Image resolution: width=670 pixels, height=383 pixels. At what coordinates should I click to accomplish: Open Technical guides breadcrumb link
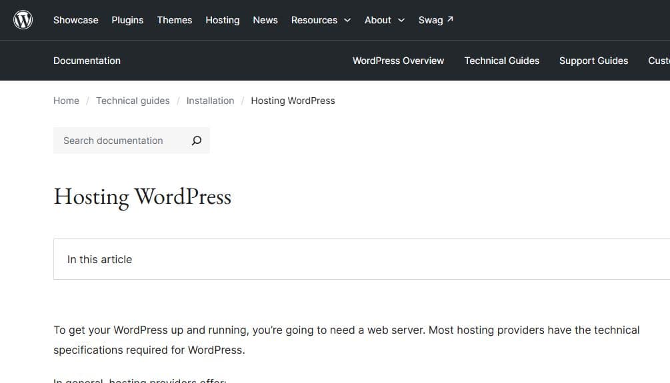[x=133, y=101]
